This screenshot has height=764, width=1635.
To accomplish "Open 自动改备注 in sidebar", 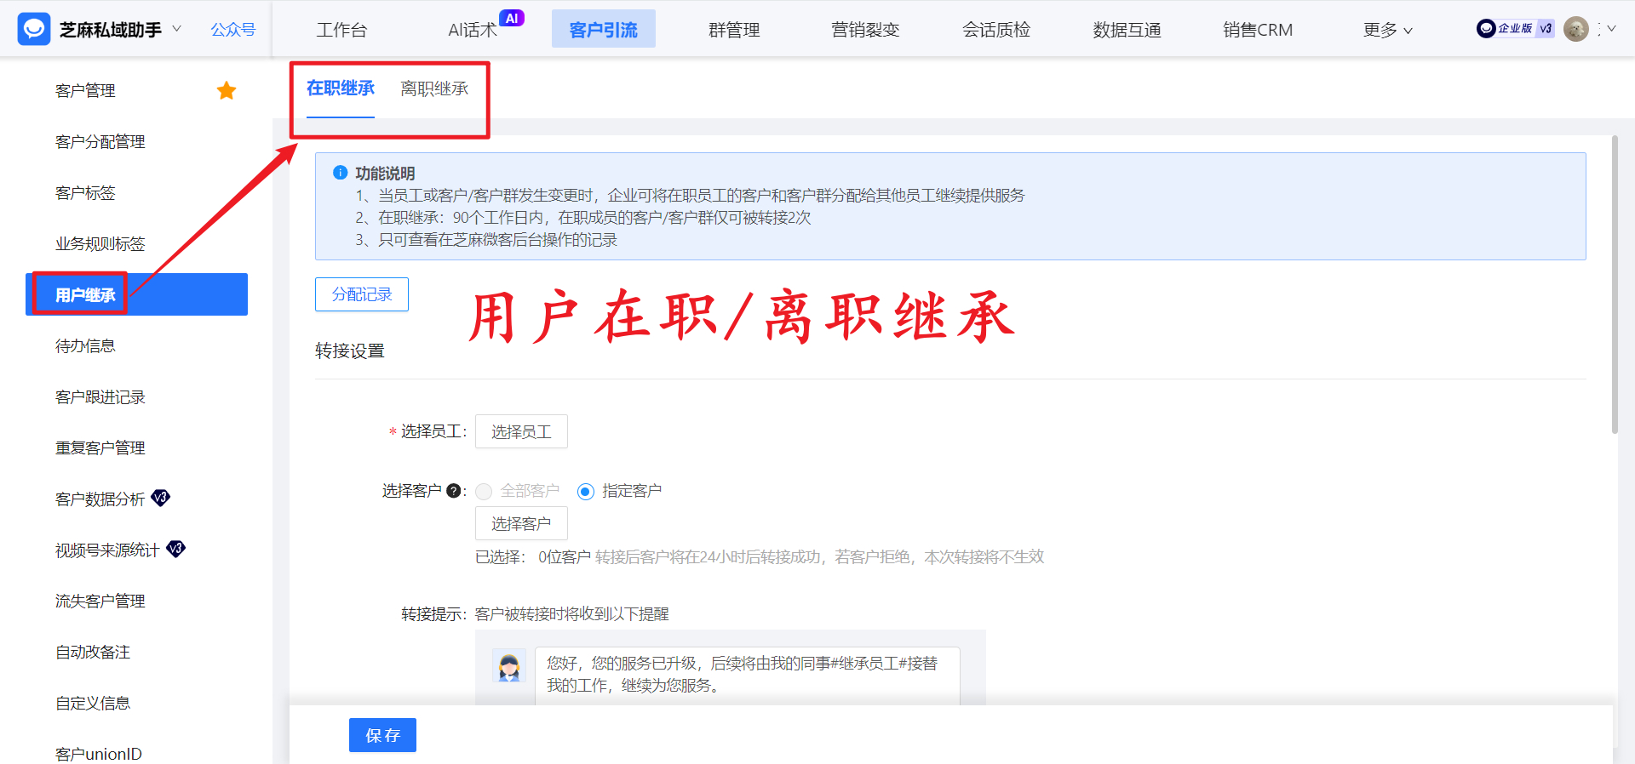I will click(x=93, y=652).
